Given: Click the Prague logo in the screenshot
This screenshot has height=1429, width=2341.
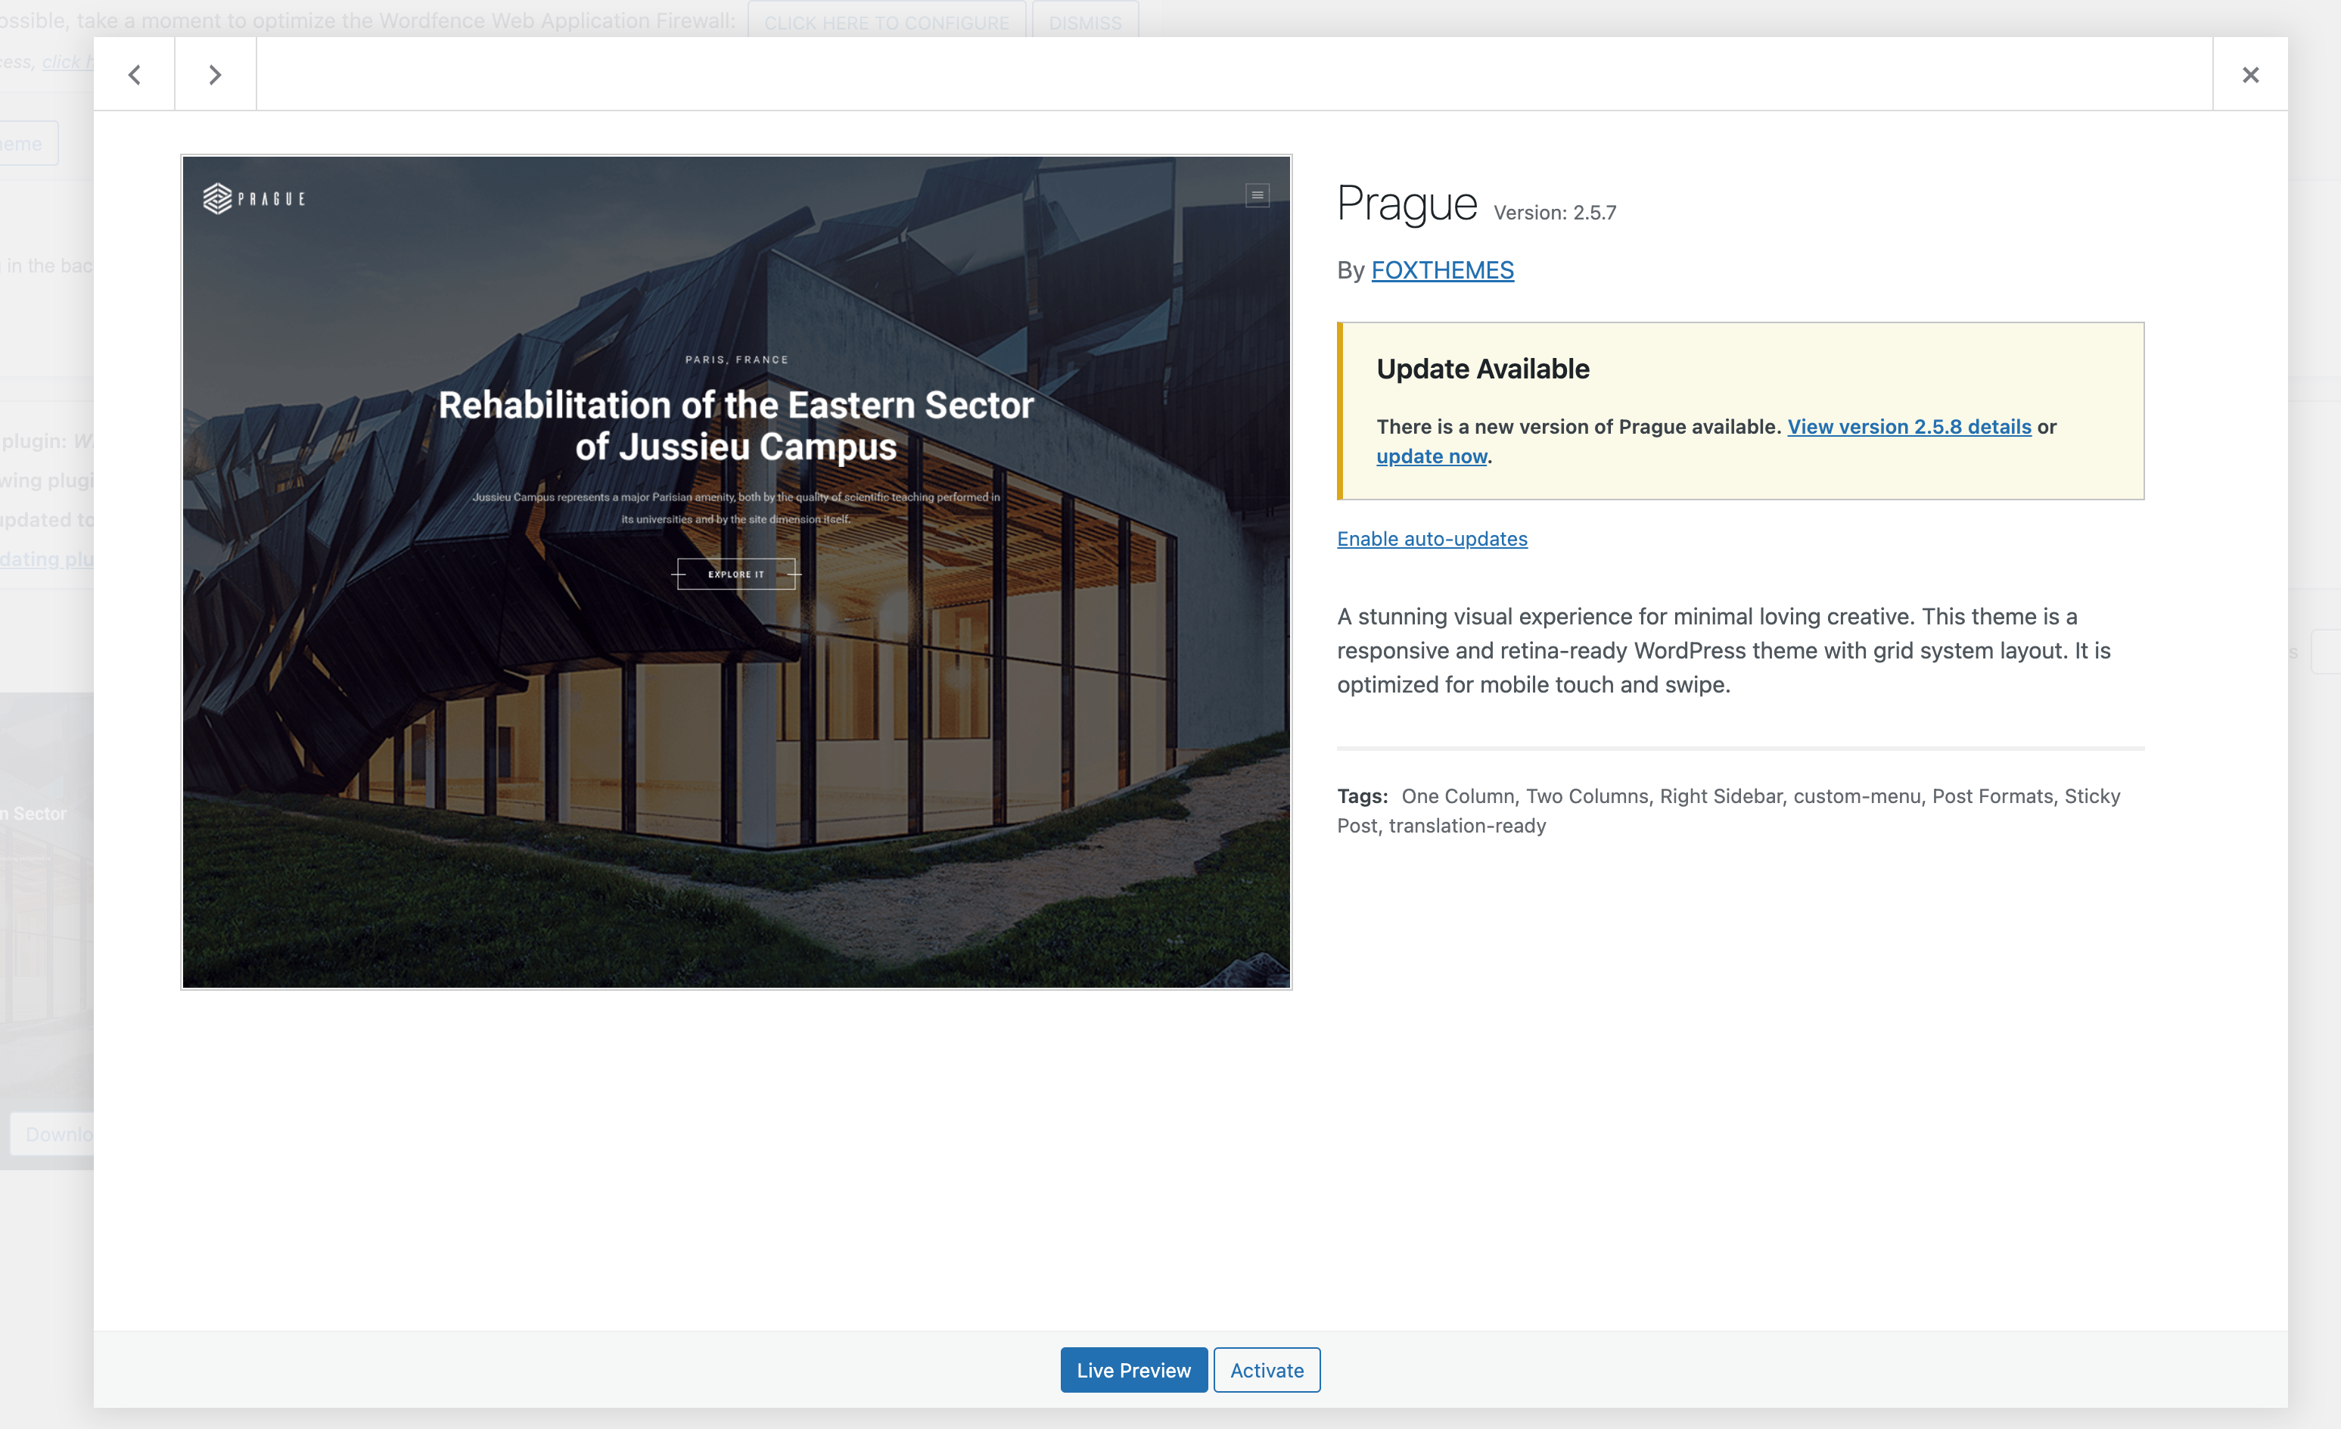Looking at the screenshot, I should pos(253,198).
